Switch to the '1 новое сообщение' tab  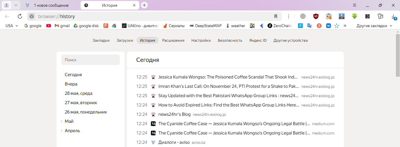pyautogui.click(x=51, y=5)
